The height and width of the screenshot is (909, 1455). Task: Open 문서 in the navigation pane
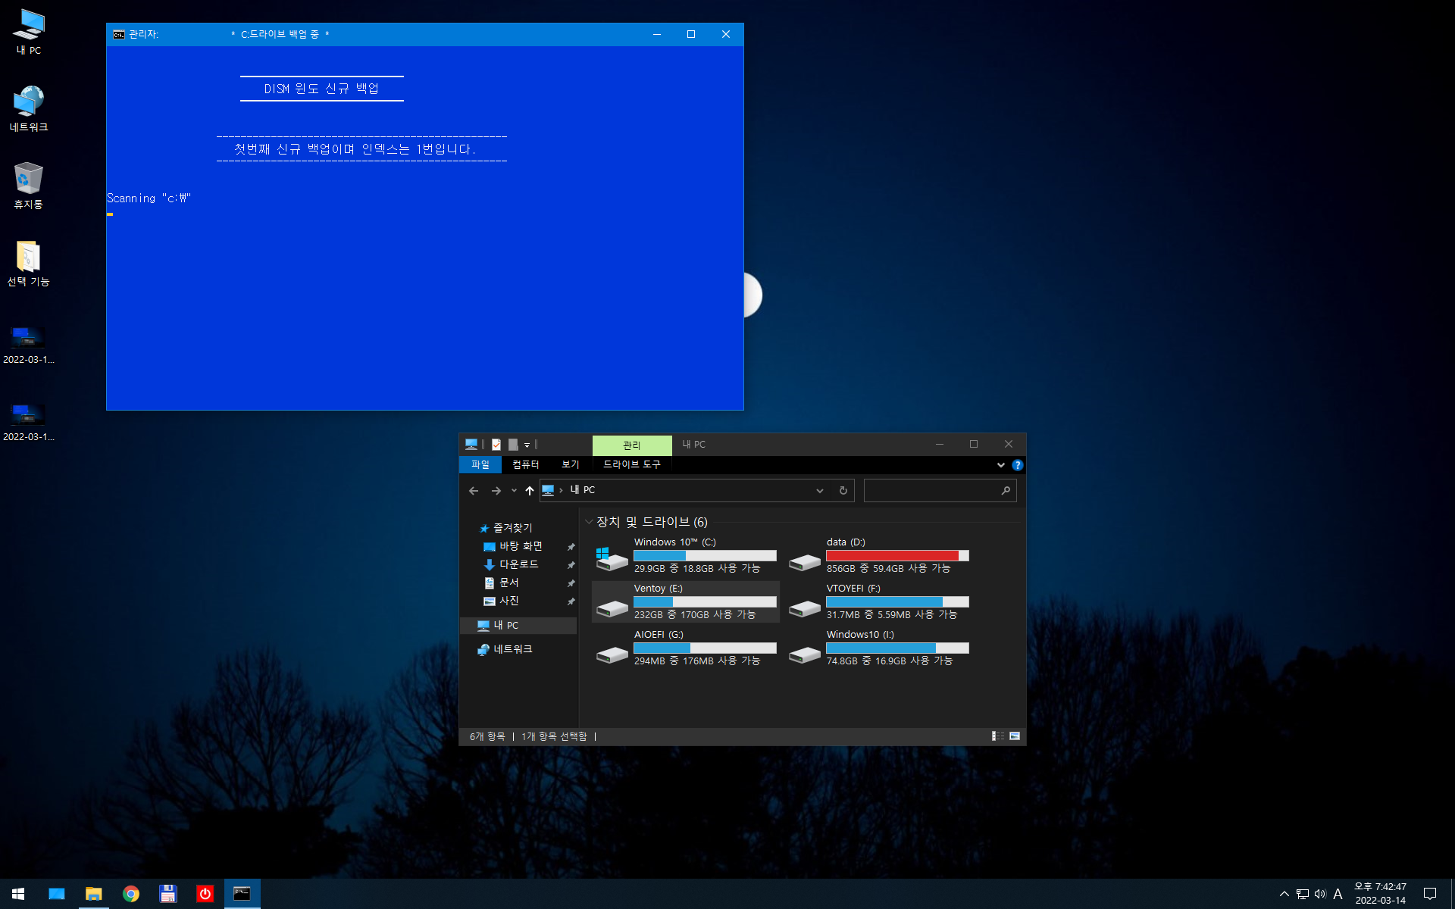tap(508, 583)
